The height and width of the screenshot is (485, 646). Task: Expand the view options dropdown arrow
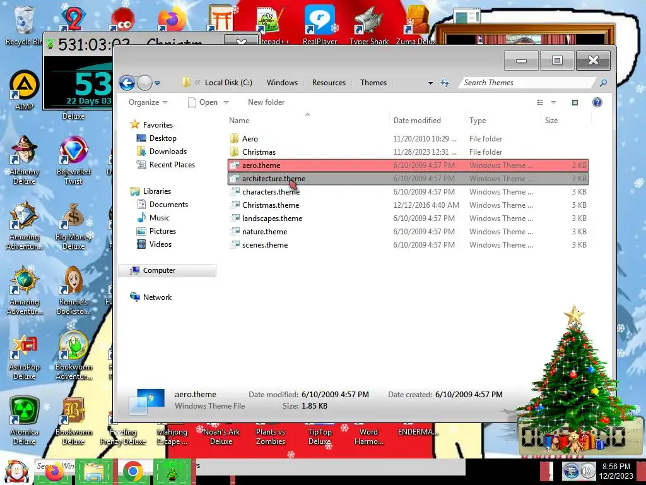click(554, 102)
